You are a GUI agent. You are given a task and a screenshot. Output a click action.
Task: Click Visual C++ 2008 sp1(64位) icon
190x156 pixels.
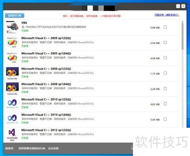click(x=12, y=88)
